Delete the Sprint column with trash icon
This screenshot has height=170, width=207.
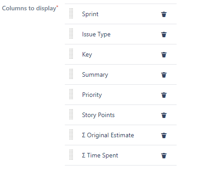point(164,14)
